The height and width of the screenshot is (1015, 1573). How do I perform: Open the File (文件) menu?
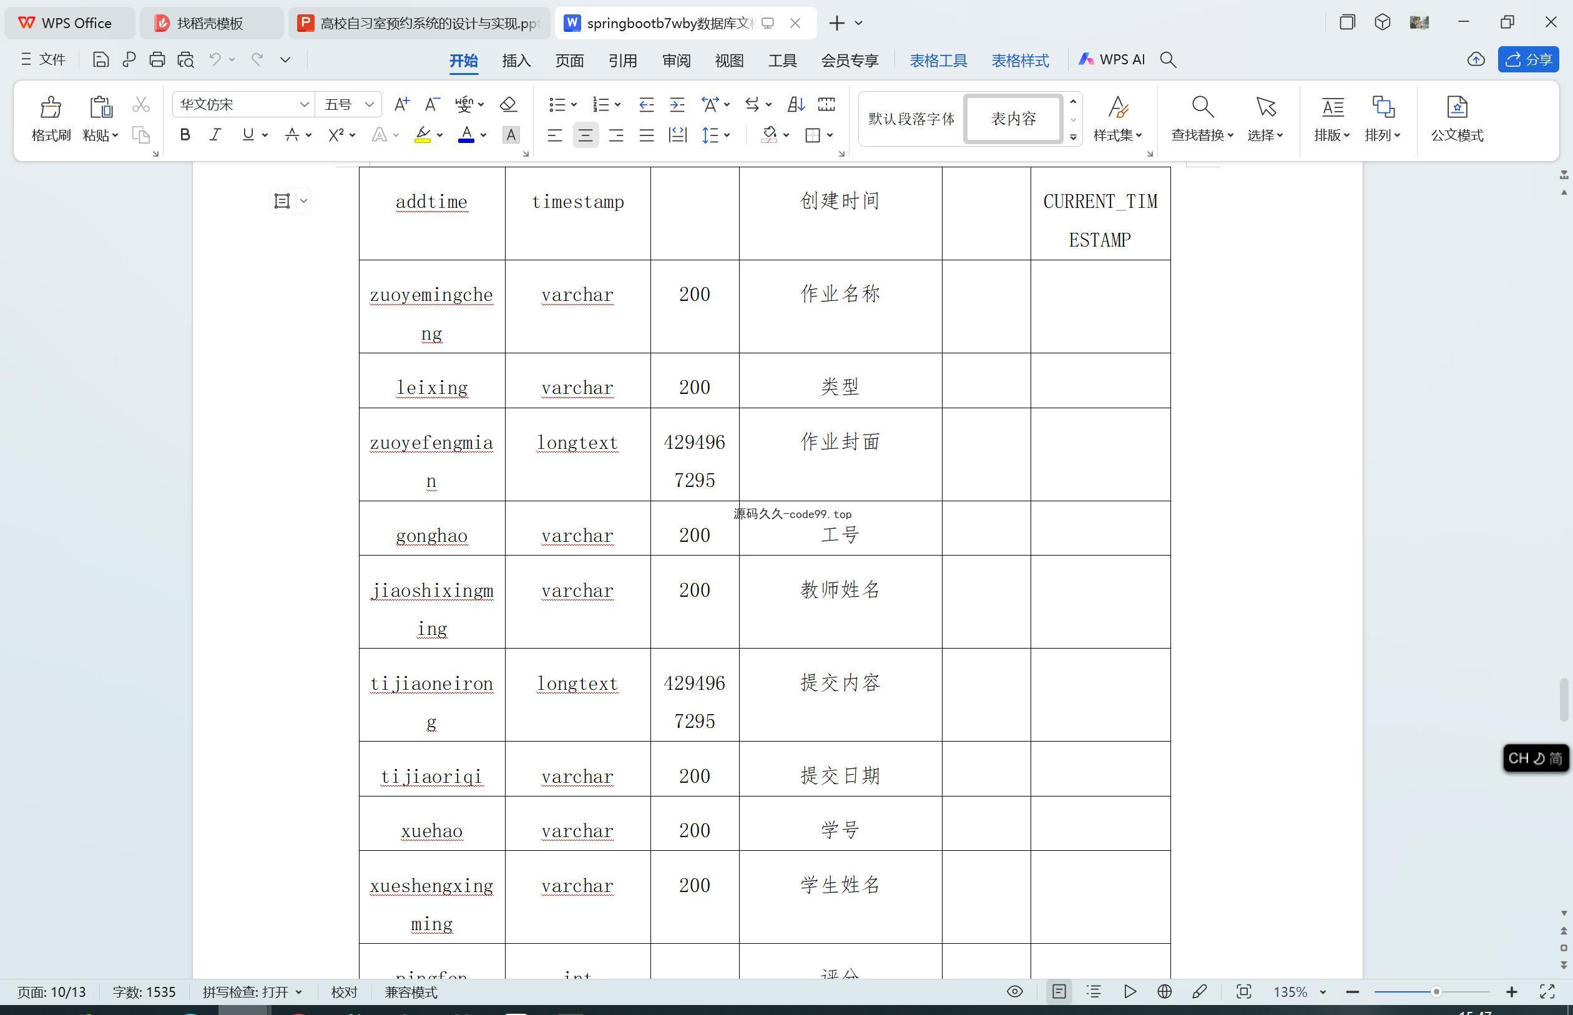tap(44, 60)
